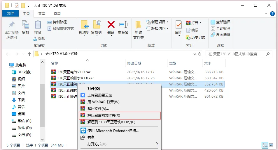Click the Copy To (复制到) icon
Screen dimensions: 278x150
point(97,24)
